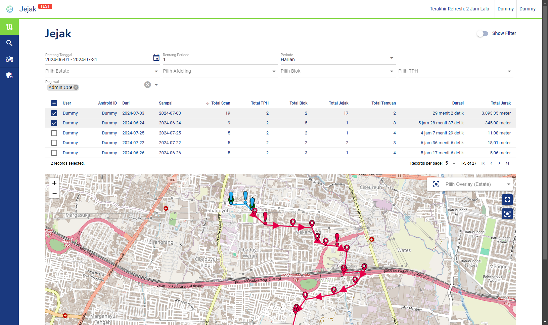This screenshot has height=325, width=548.
Task: Click the Jejak app title link
Action: click(x=28, y=9)
